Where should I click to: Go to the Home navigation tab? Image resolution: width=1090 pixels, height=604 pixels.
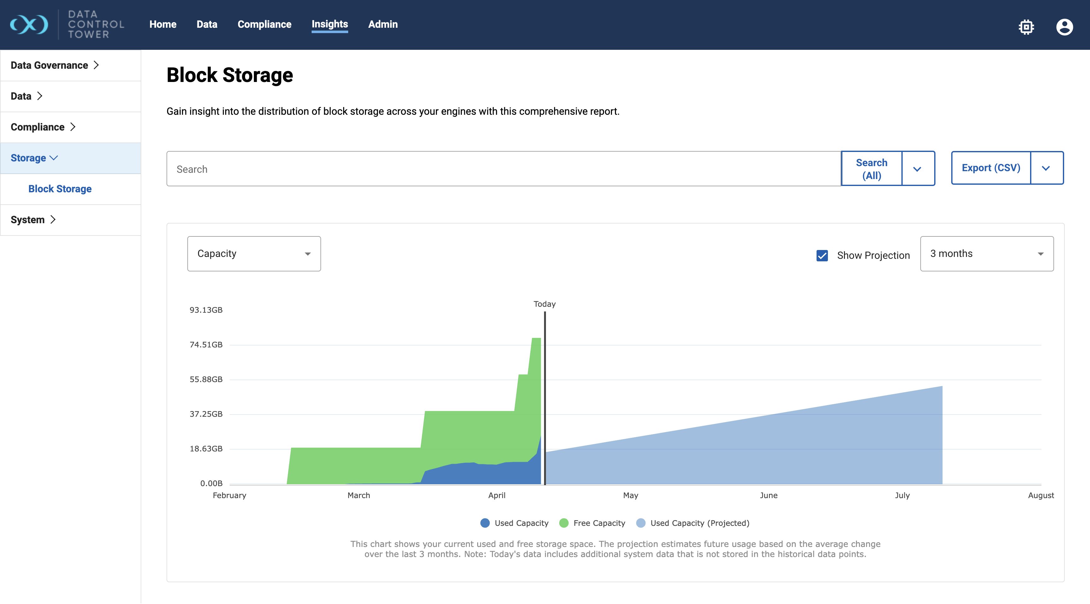pos(162,25)
